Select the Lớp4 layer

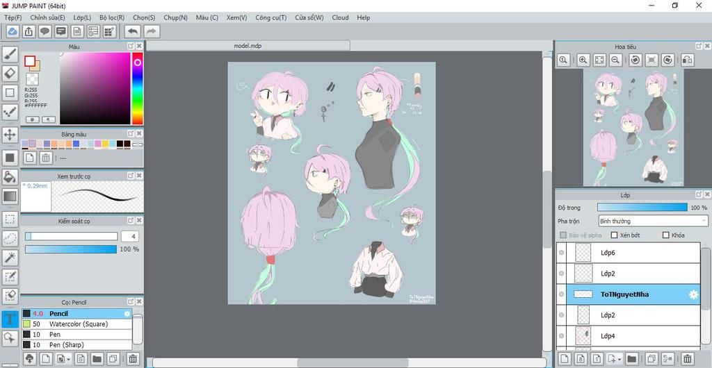click(x=629, y=336)
